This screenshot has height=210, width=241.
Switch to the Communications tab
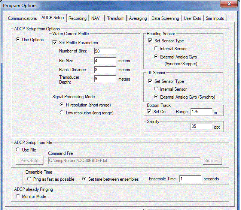(x=22, y=18)
